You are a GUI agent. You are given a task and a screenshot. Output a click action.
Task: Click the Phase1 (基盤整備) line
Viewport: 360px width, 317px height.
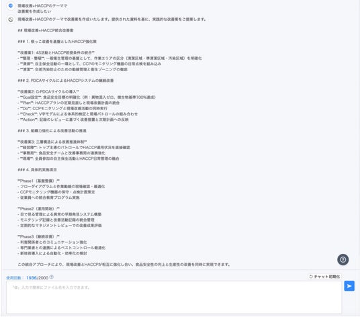point(38,181)
